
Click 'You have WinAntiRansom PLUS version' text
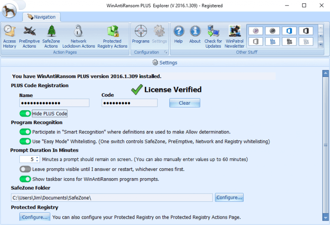(x=87, y=76)
